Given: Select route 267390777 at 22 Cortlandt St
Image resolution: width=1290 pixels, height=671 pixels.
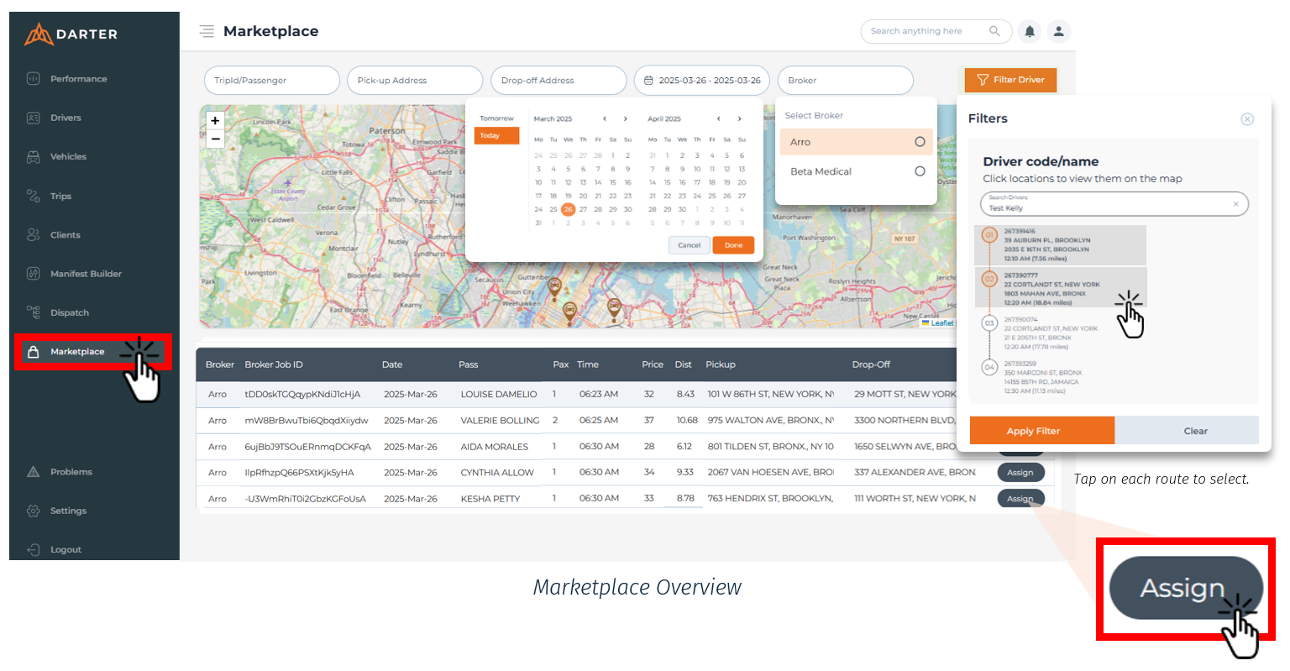Looking at the screenshot, I should point(1060,288).
